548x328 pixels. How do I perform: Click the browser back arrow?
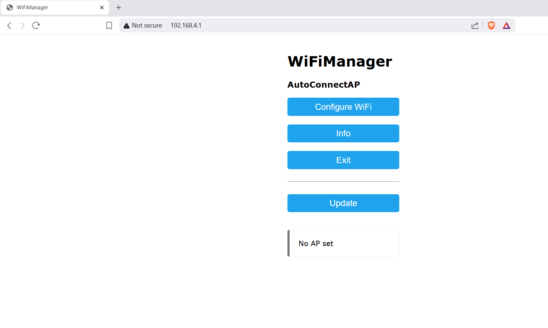(x=9, y=25)
